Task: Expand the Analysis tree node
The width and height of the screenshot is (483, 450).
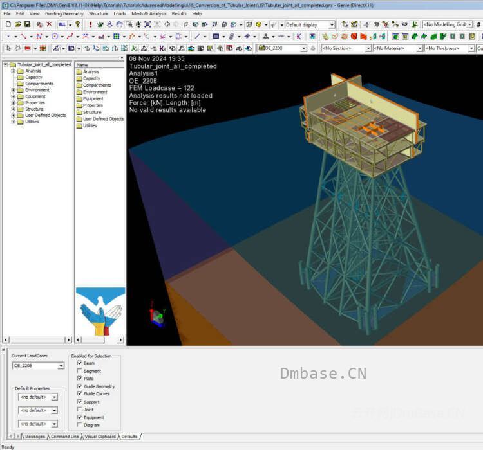Action: pos(14,71)
